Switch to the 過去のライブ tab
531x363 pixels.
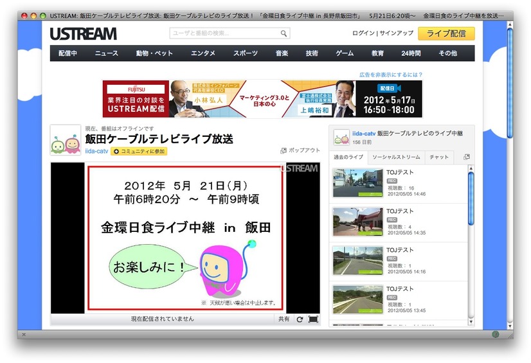(348, 157)
